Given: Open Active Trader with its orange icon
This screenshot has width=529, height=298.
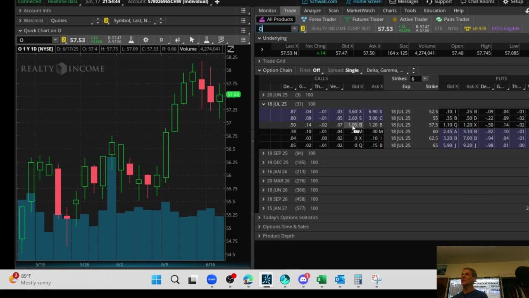Looking at the screenshot, I should point(410,19).
